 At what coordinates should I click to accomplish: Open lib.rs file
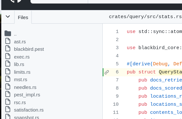[19, 64]
